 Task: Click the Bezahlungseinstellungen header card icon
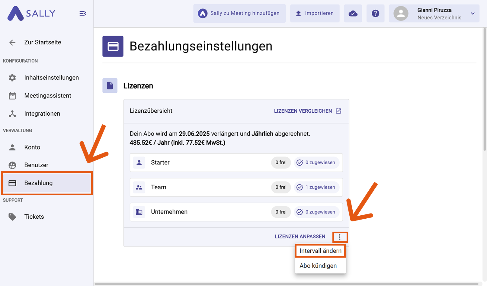tap(113, 46)
